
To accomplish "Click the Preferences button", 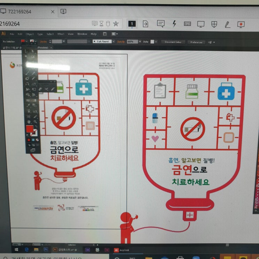I will (x=196, y=42).
